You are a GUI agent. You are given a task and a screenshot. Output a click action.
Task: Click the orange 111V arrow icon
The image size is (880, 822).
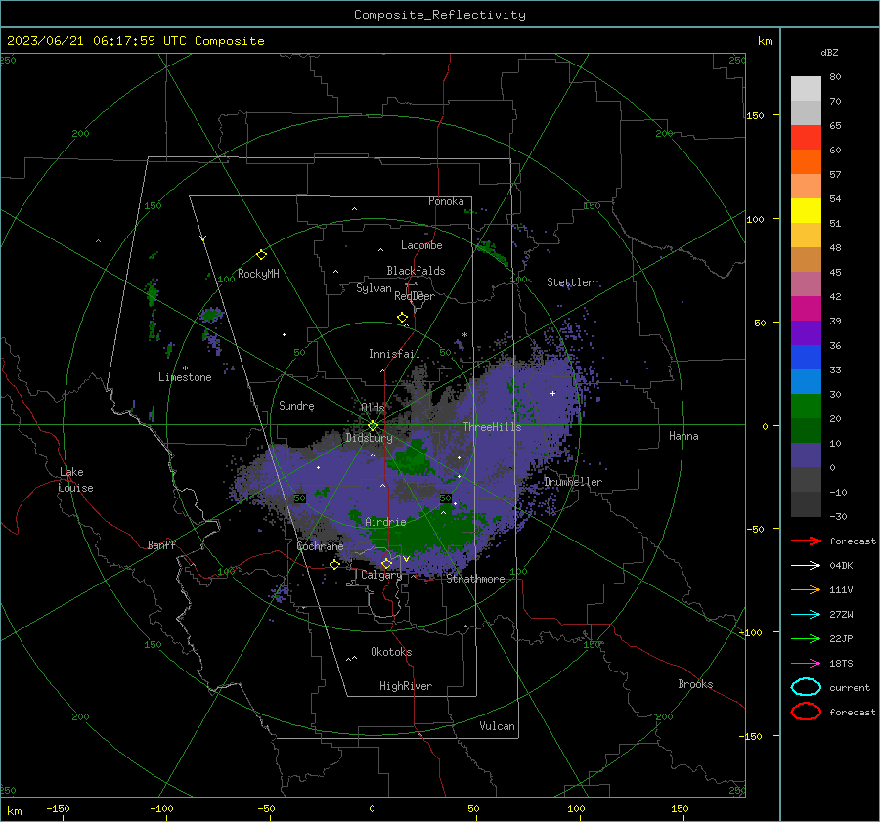806,589
